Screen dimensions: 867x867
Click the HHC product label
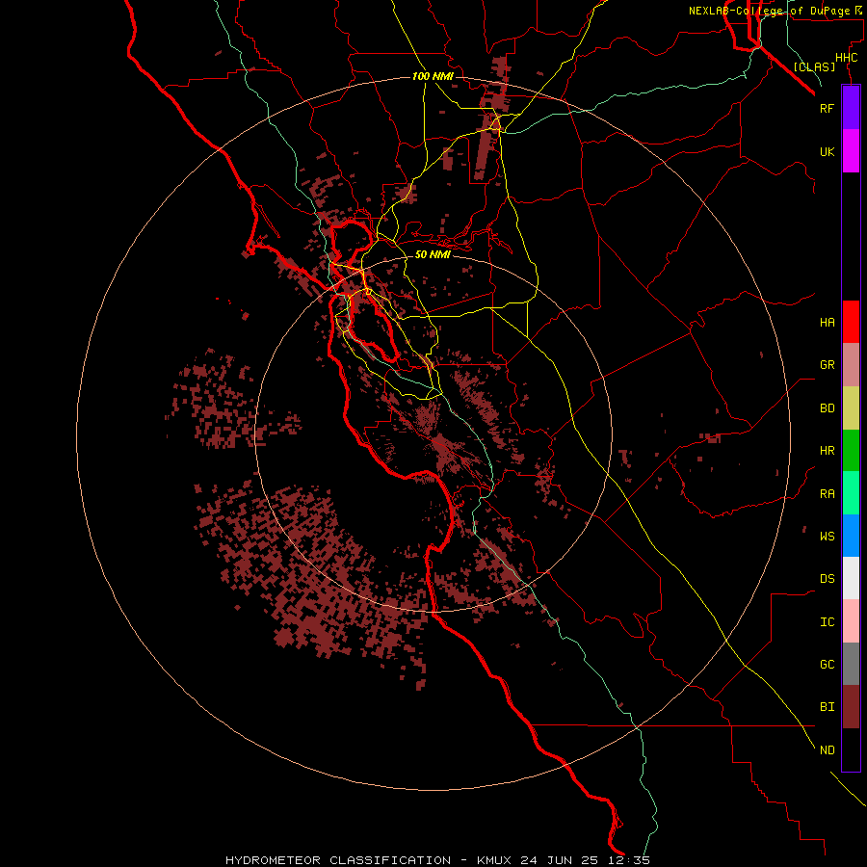846,58
